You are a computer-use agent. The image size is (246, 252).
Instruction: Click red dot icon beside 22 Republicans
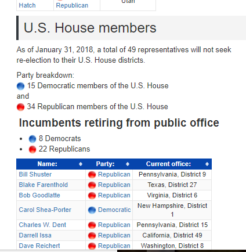32,149
